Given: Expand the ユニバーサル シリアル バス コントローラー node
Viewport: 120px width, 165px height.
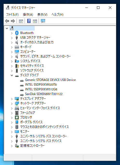Looking at the screenshot, I should (12, 137).
